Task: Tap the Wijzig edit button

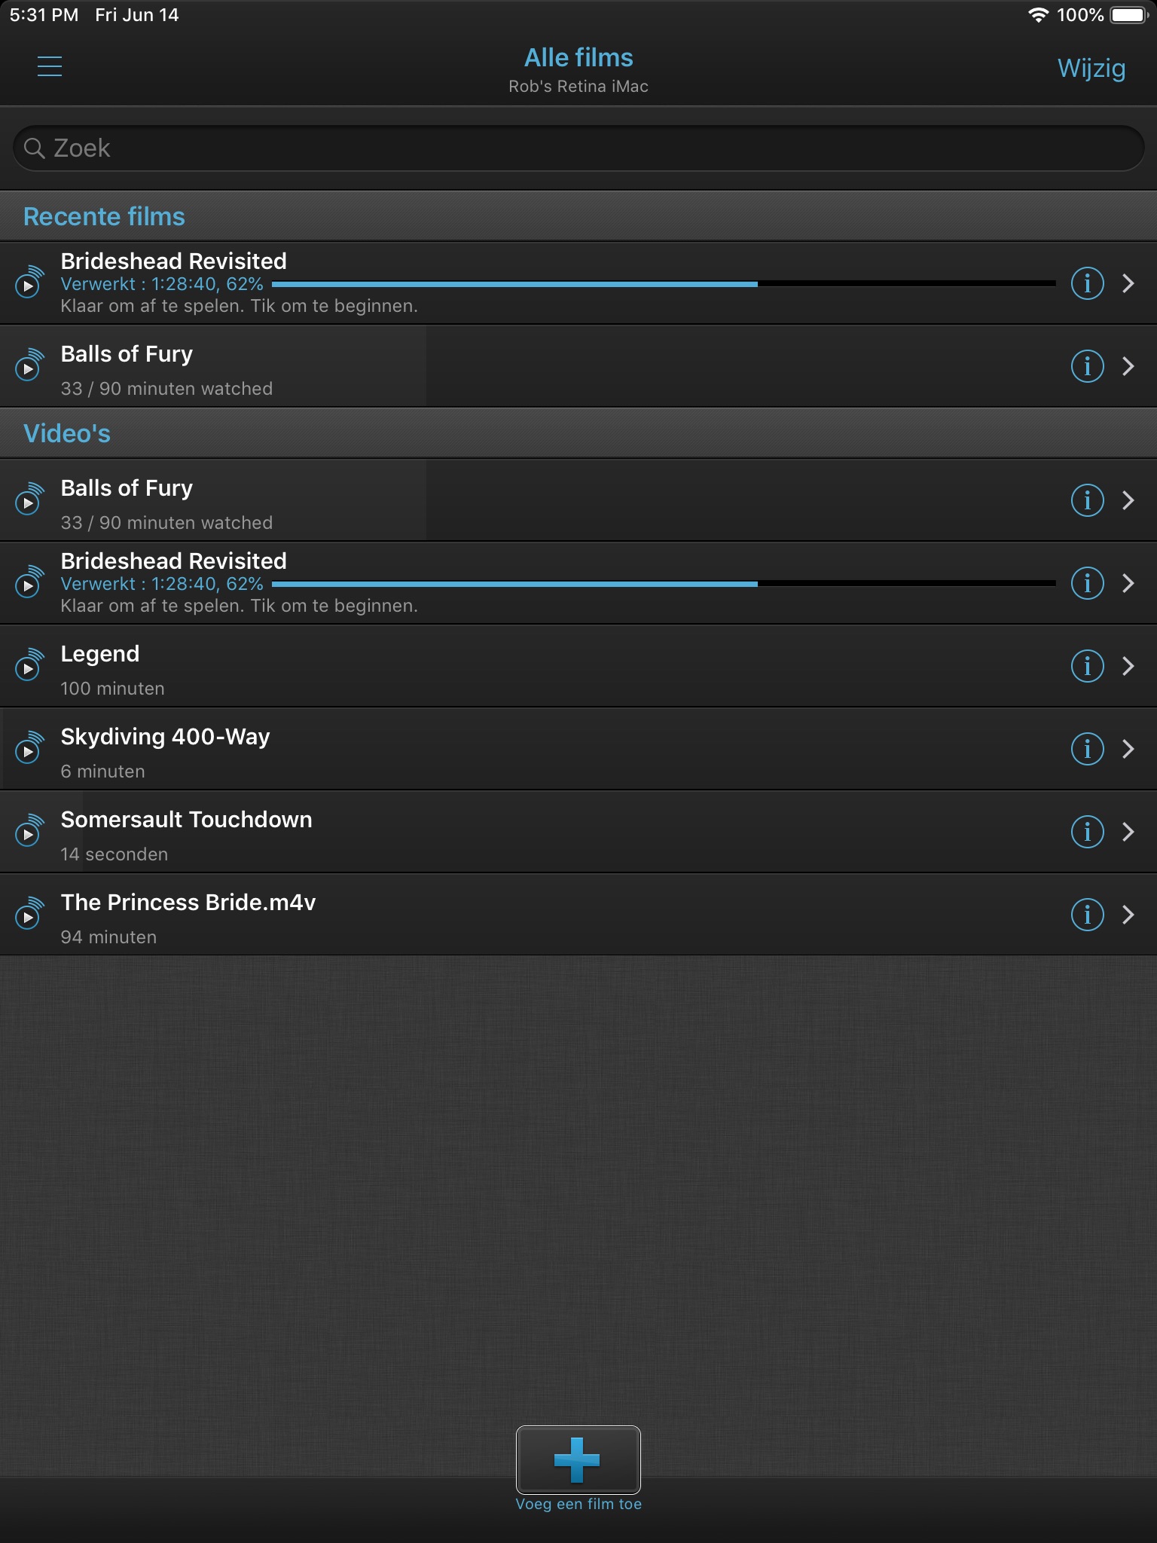Action: (1091, 68)
